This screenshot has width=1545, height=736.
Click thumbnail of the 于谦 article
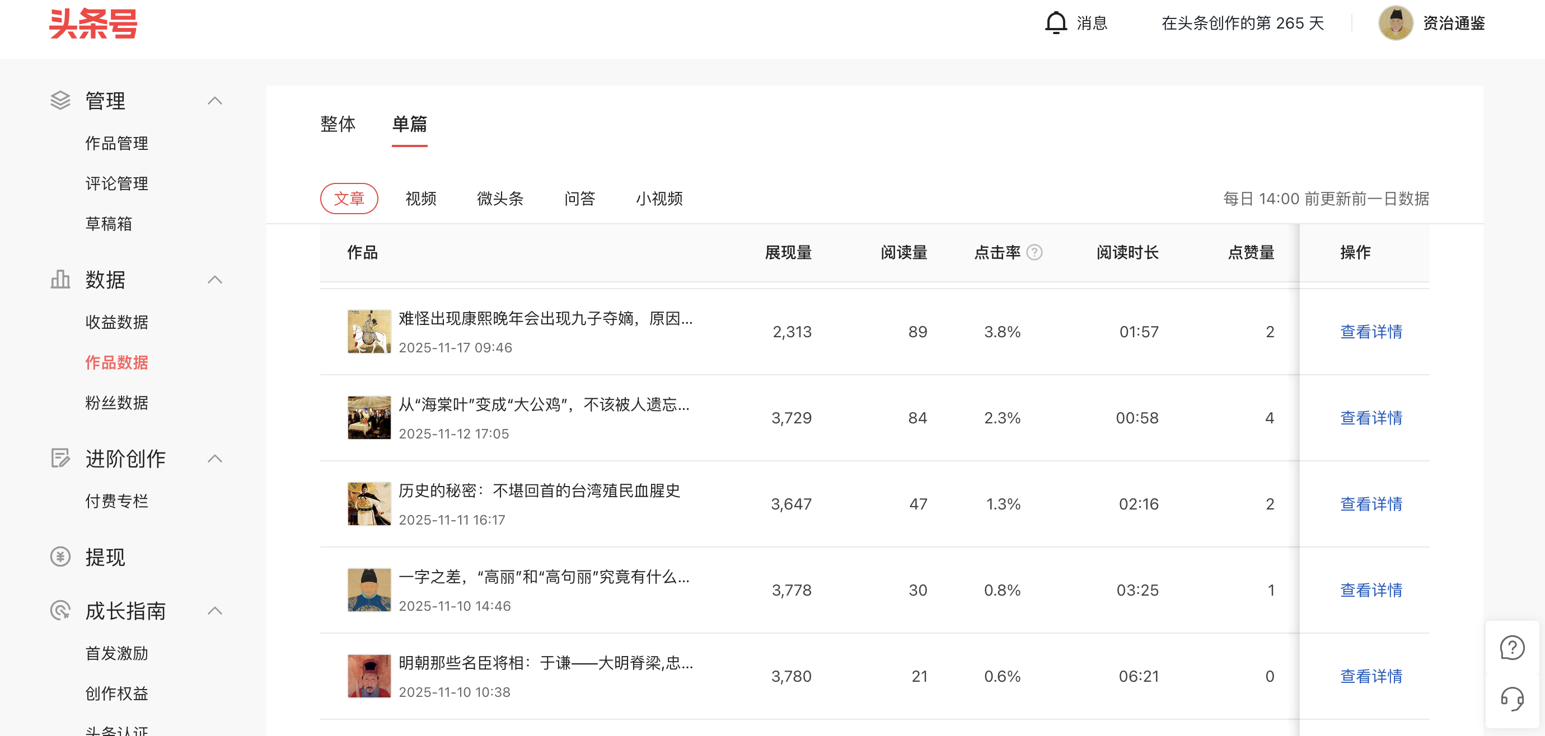pos(369,676)
